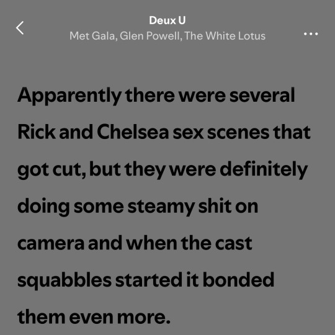Open the Met Gala, Glen Powell episode subtitle
Screen dimensions: 335x335
(167, 36)
